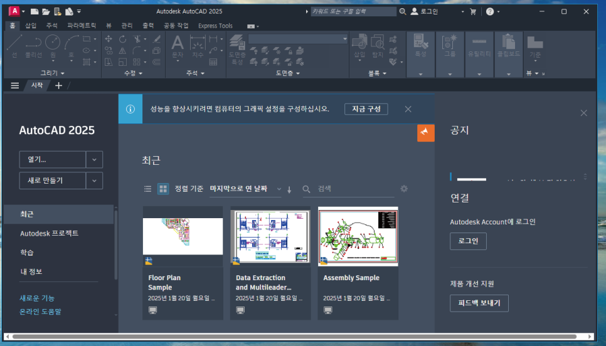Open the layer name dropdown list
The image size is (606, 346).
(298, 39)
